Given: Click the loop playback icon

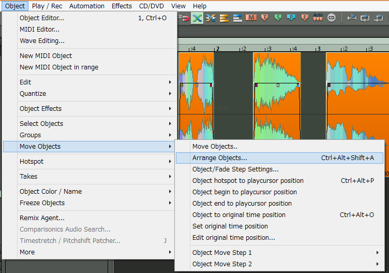Looking at the screenshot, I should click(x=365, y=18).
